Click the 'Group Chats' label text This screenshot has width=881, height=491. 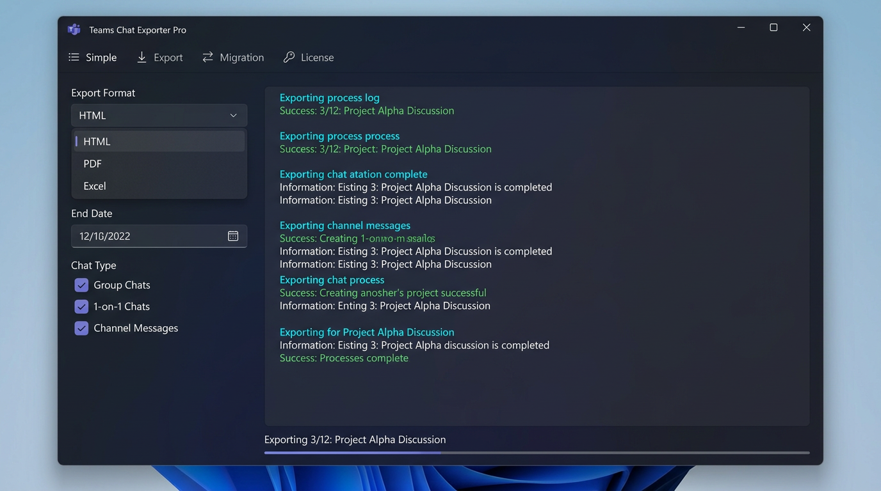122,285
